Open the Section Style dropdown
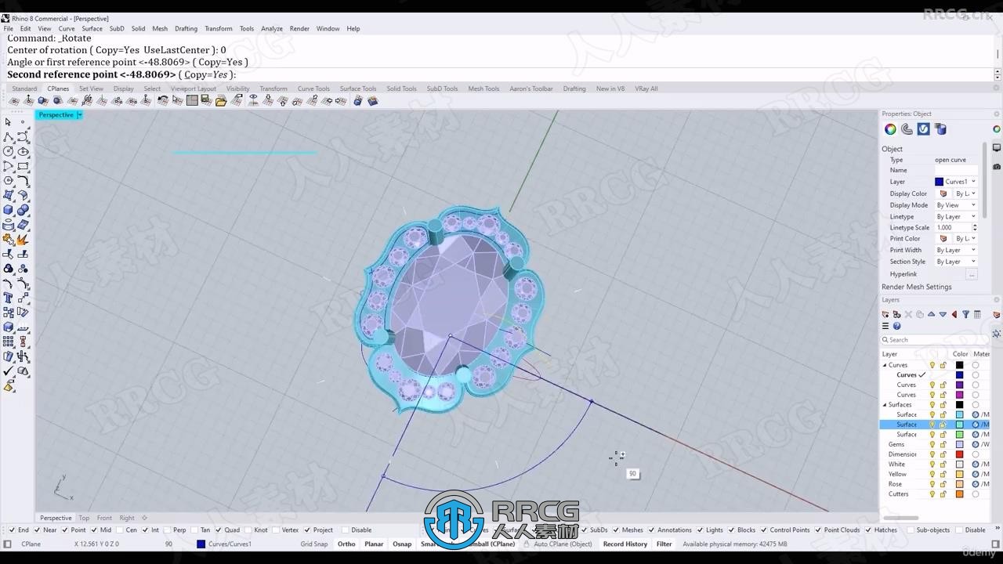The height and width of the screenshot is (564, 1003). [955, 262]
